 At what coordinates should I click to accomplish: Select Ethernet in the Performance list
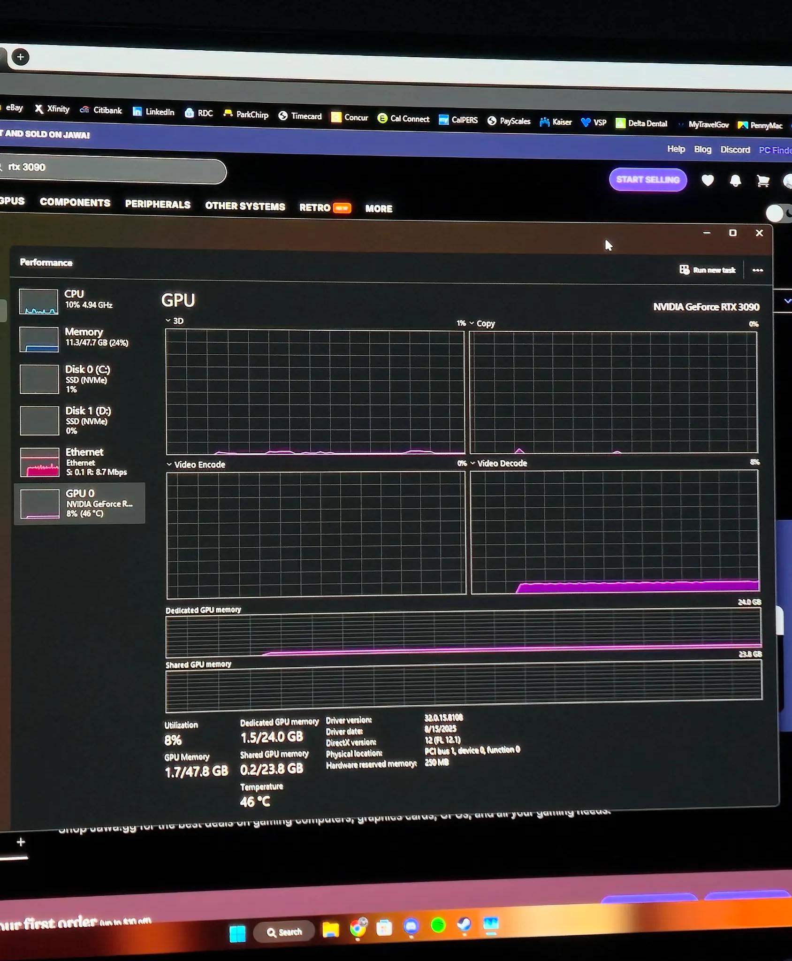(80, 461)
